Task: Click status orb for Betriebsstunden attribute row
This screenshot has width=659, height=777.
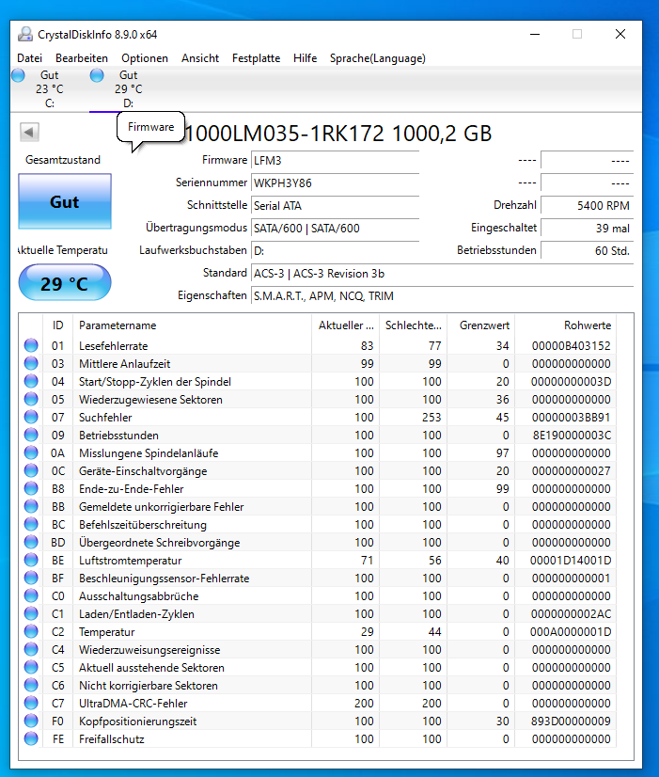Action: (x=31, y=435)
